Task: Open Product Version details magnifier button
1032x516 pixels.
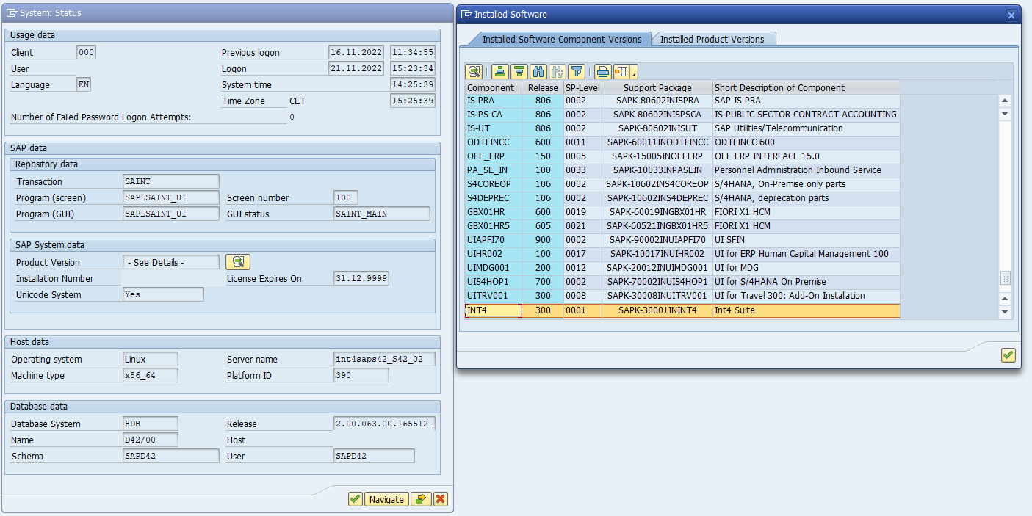Action: 238,262
